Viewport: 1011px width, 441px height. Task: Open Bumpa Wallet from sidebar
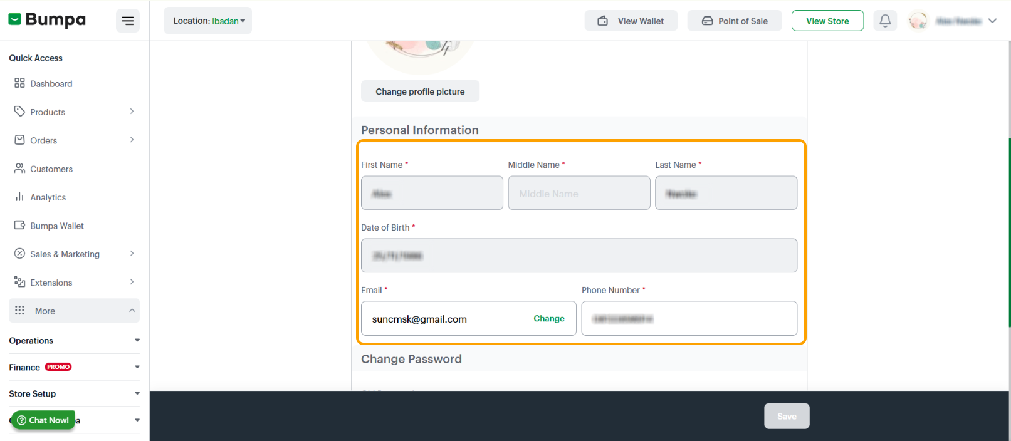tap(57, 226)
